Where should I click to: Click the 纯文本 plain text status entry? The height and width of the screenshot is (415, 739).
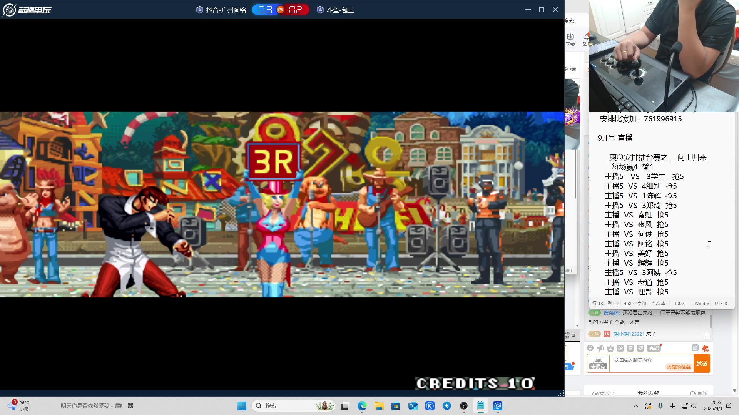(659, 303)
